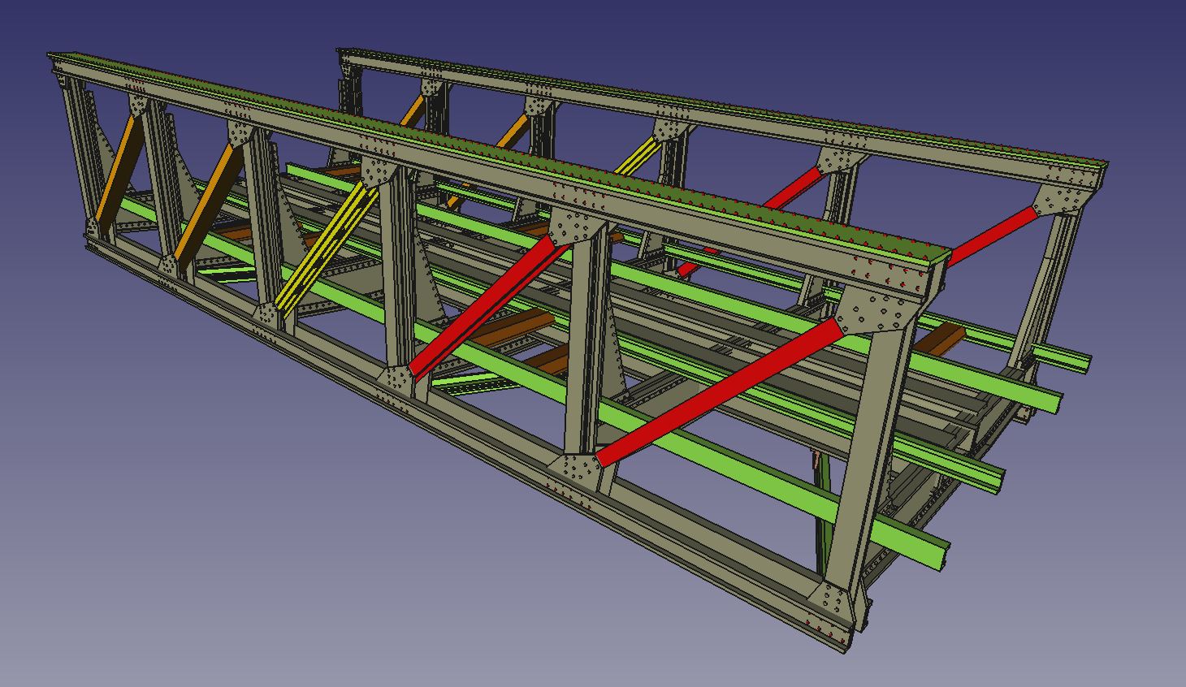
Task: Select the brown cross beam at right end
Action: [941, 339]
